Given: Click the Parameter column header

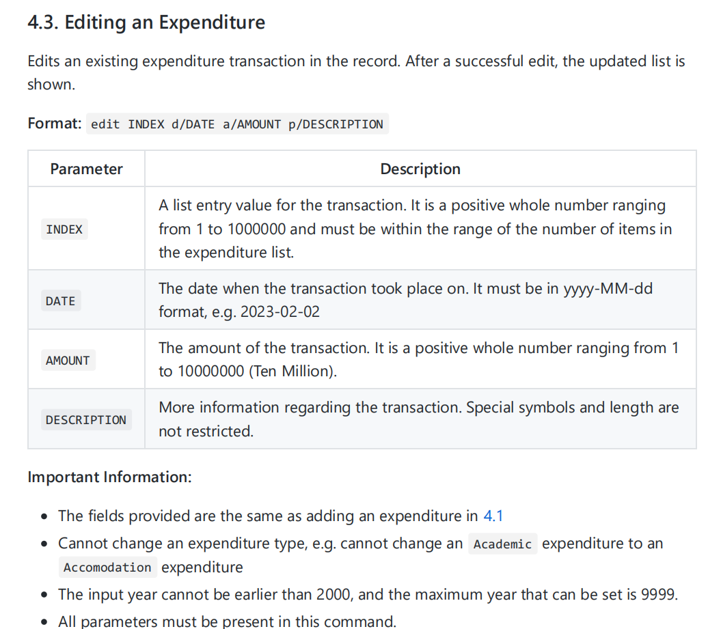Looking at the screenshot, I should pyautogui.click(x=86, y=169).
